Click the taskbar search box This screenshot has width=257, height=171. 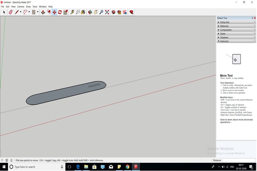[37, 167]
